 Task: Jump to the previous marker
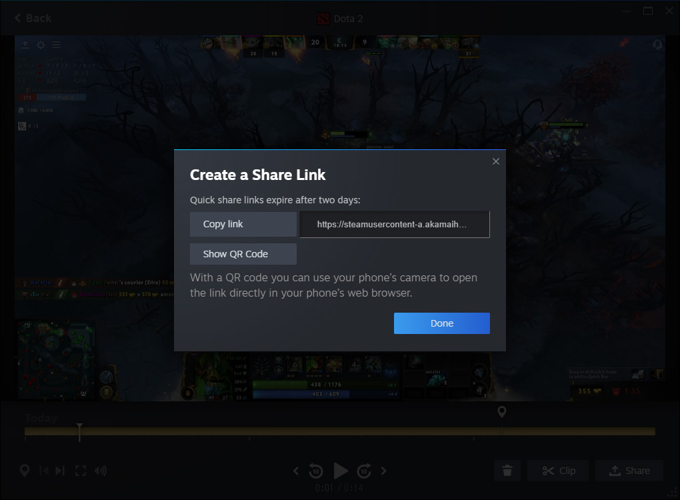point(44,471)
